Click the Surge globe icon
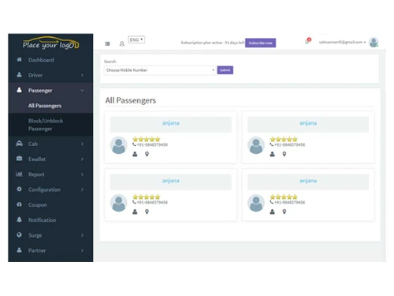Screen dimensions: 394x296 [19, 234]
